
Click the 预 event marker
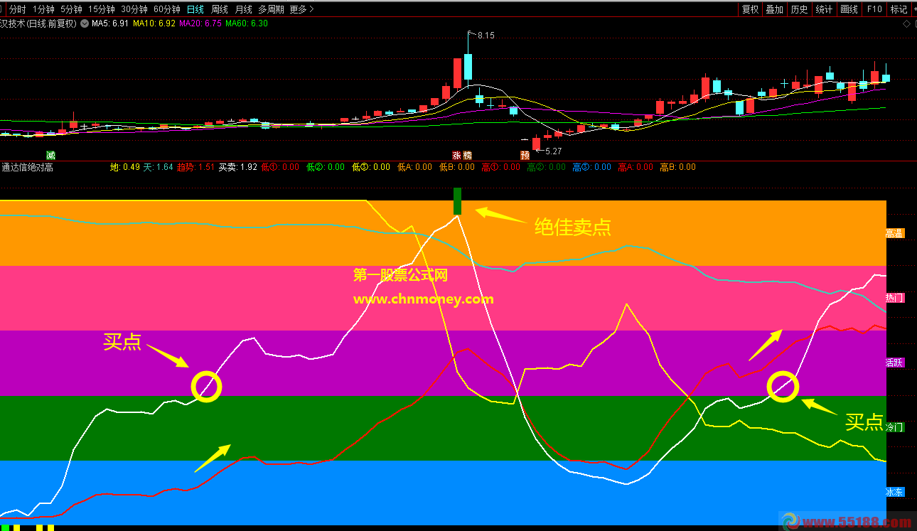(525, 155)
